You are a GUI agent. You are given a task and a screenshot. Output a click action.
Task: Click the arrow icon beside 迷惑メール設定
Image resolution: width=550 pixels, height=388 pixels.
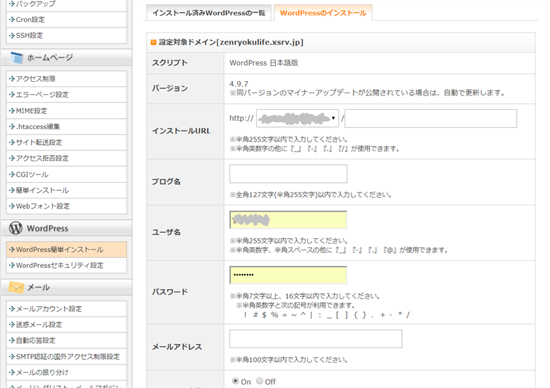(x=12, y=325)
